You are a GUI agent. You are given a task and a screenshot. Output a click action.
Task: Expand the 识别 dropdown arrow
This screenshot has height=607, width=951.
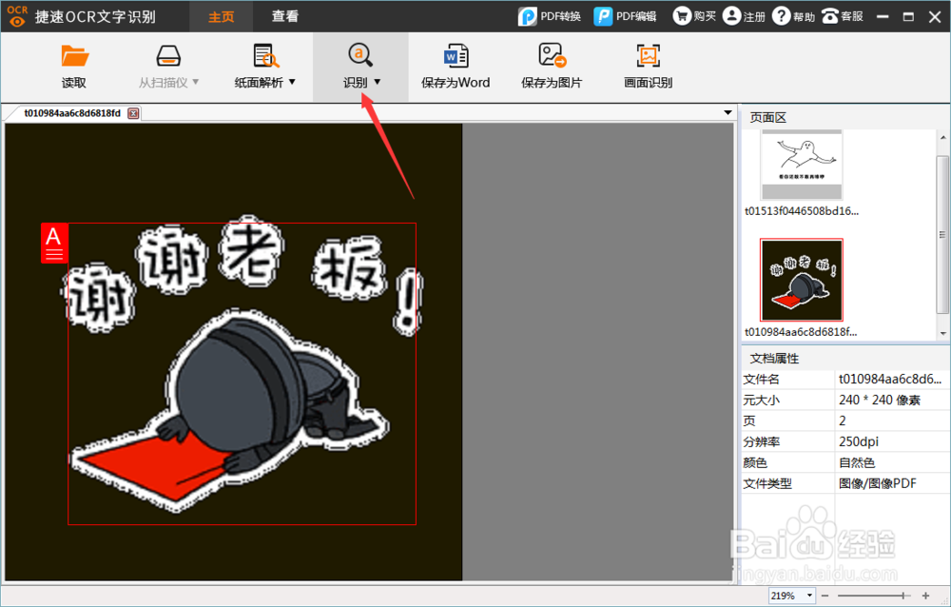coord(378,82)
